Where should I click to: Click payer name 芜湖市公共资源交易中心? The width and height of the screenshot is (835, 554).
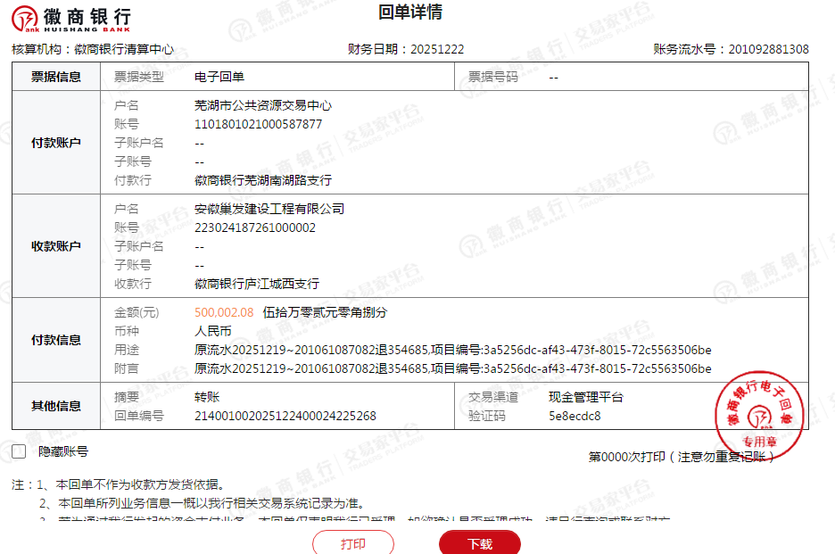pyautogui.click(x=263, y=105)
